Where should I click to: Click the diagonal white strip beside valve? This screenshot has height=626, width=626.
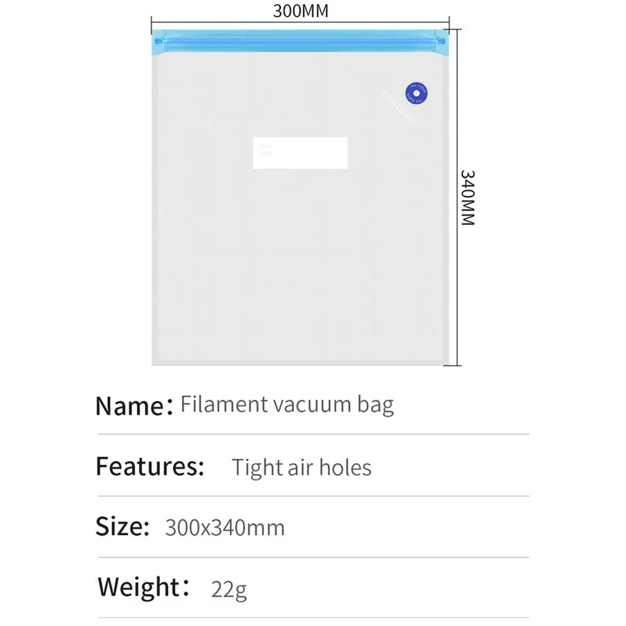[x=399, y=107]
